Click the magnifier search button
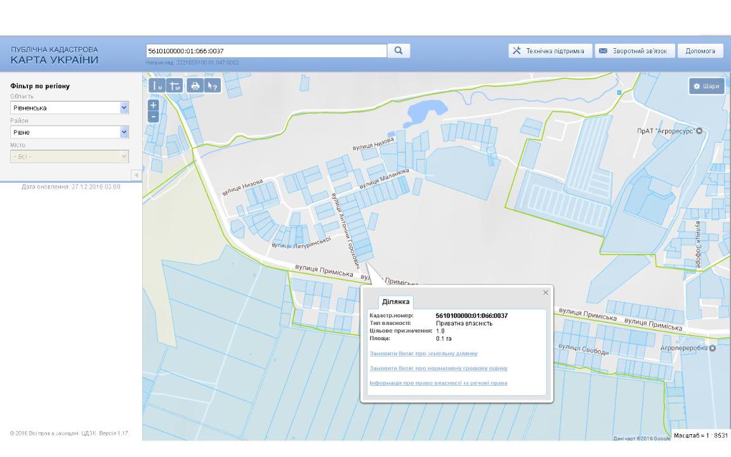731x457 pixels. point(398,51)
